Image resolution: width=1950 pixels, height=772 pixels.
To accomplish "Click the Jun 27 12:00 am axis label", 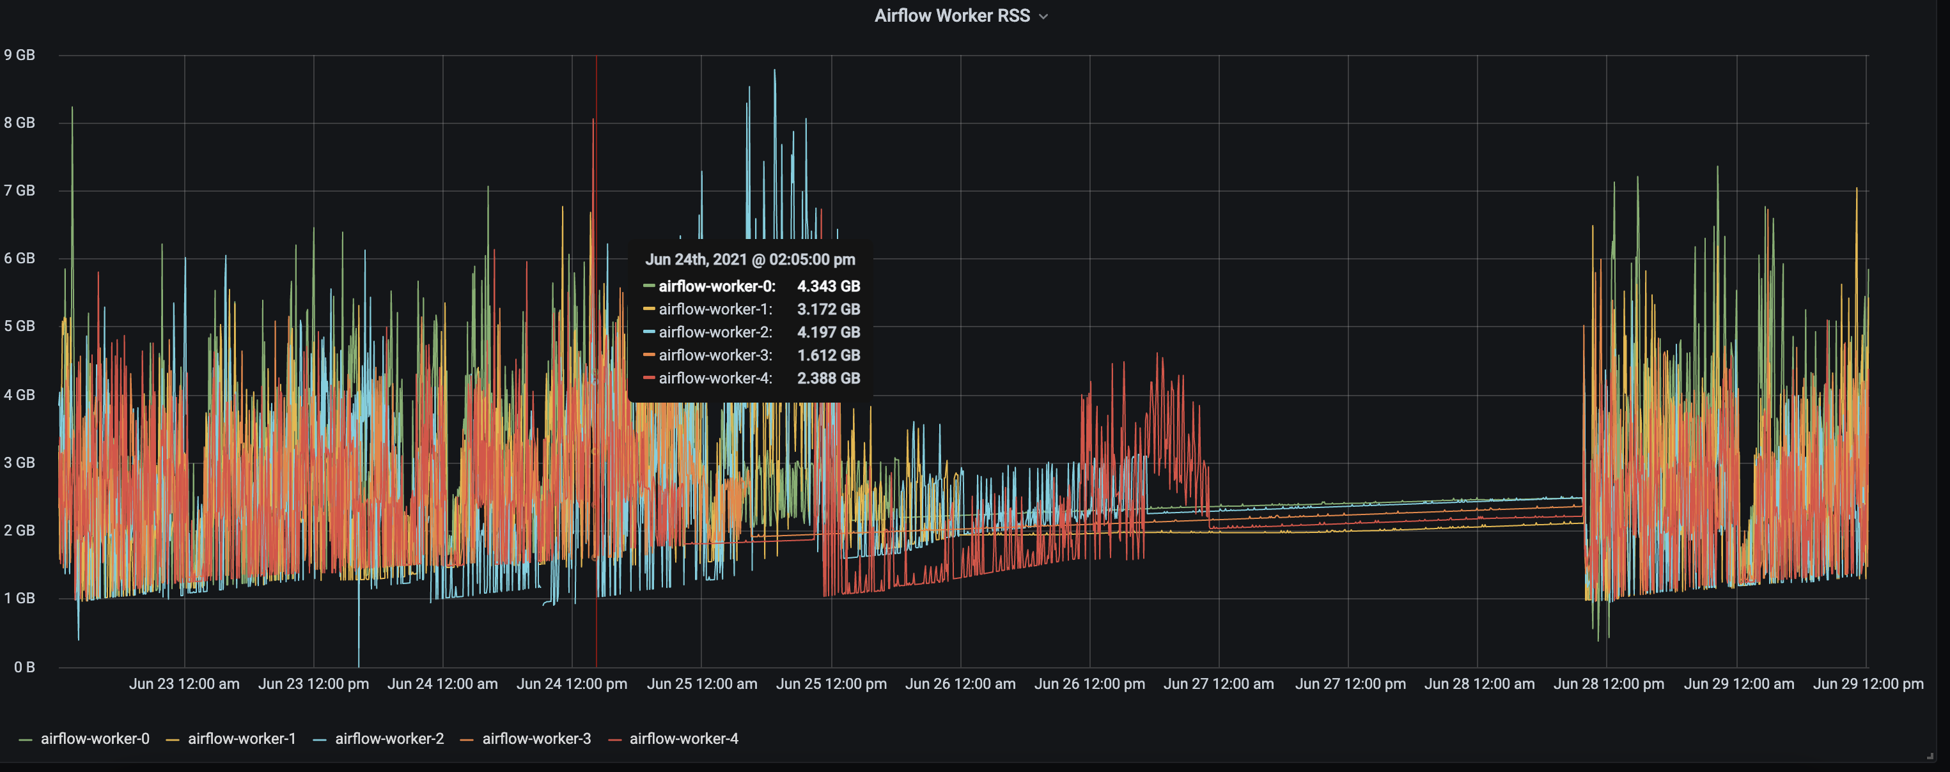I will coord(1219,684).
